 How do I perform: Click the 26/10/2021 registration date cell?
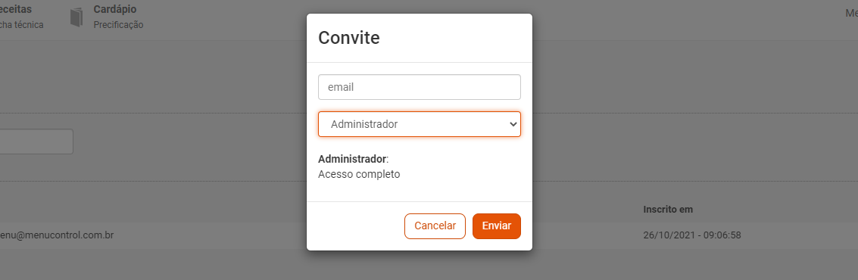click(692, 235)
